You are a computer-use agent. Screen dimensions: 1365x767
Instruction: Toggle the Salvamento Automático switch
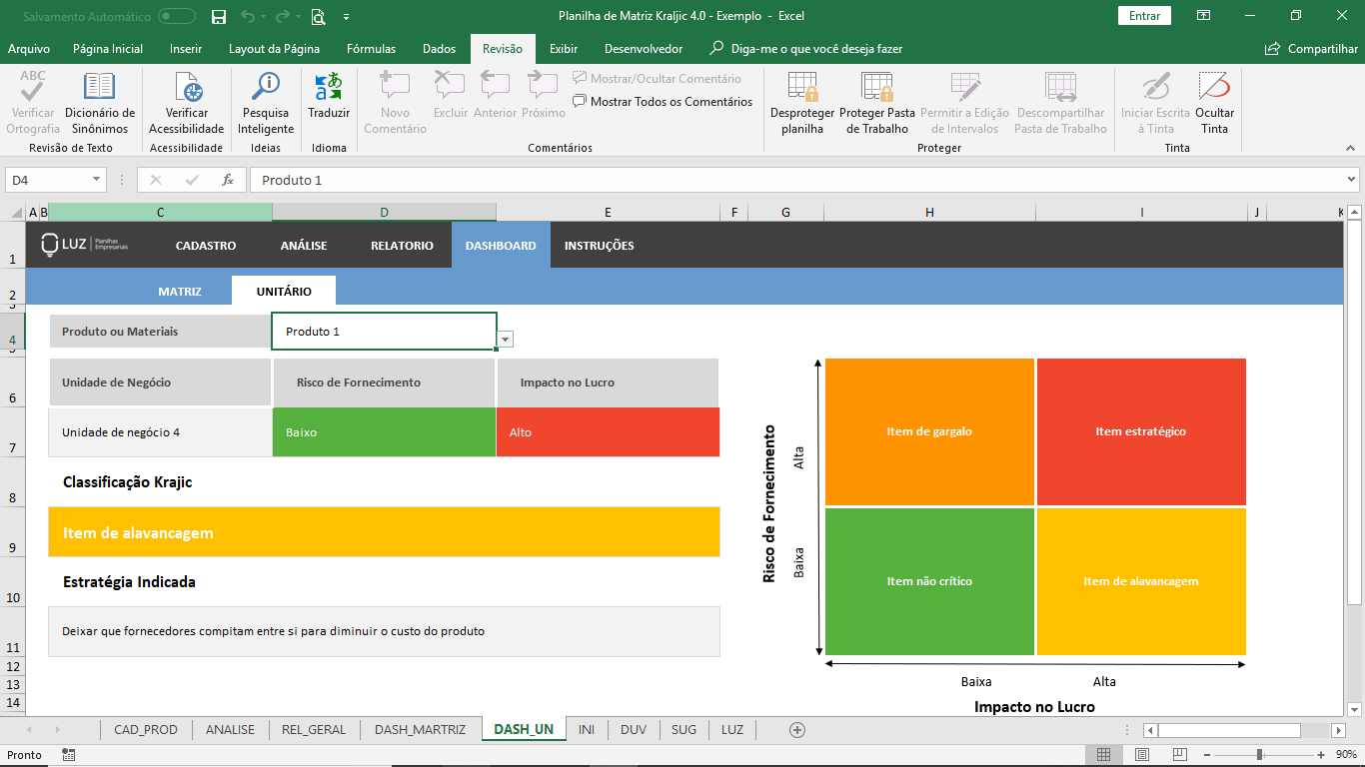pos(177,16)
